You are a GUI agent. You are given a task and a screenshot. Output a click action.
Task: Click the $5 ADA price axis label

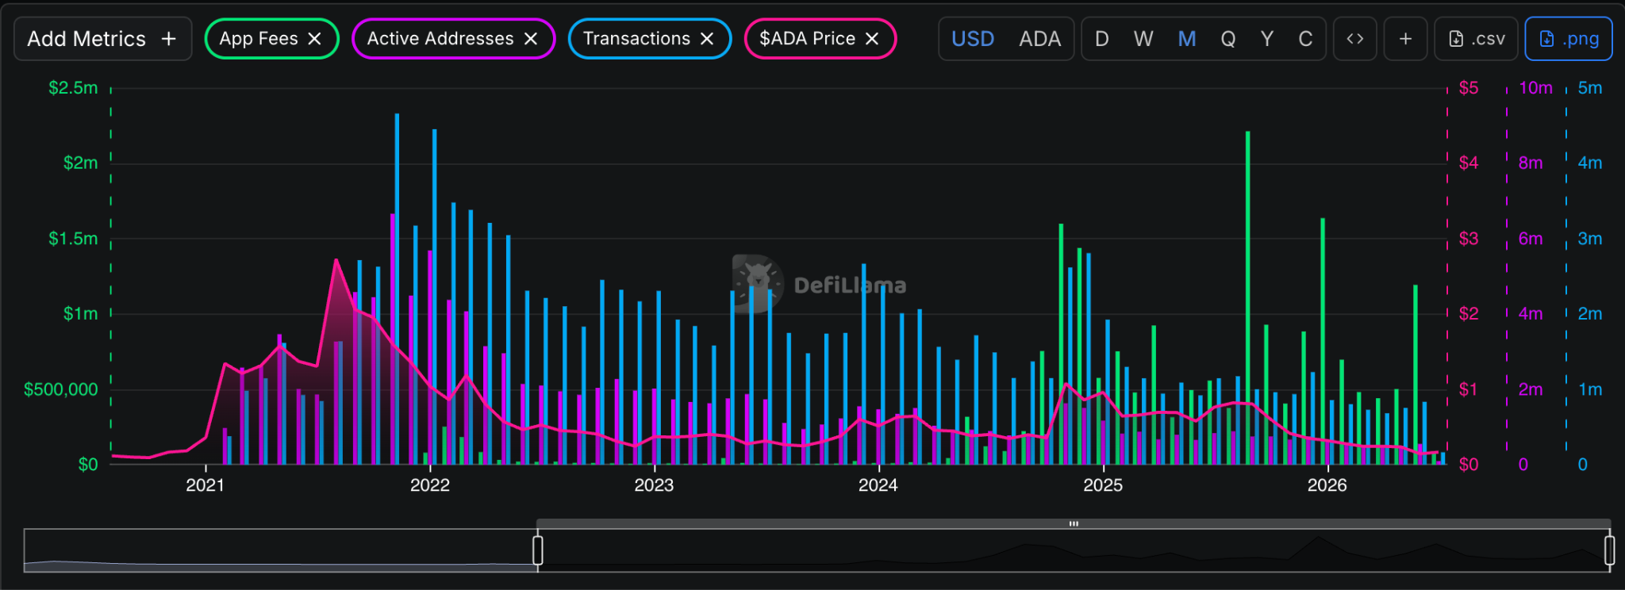coord(1469,88)
